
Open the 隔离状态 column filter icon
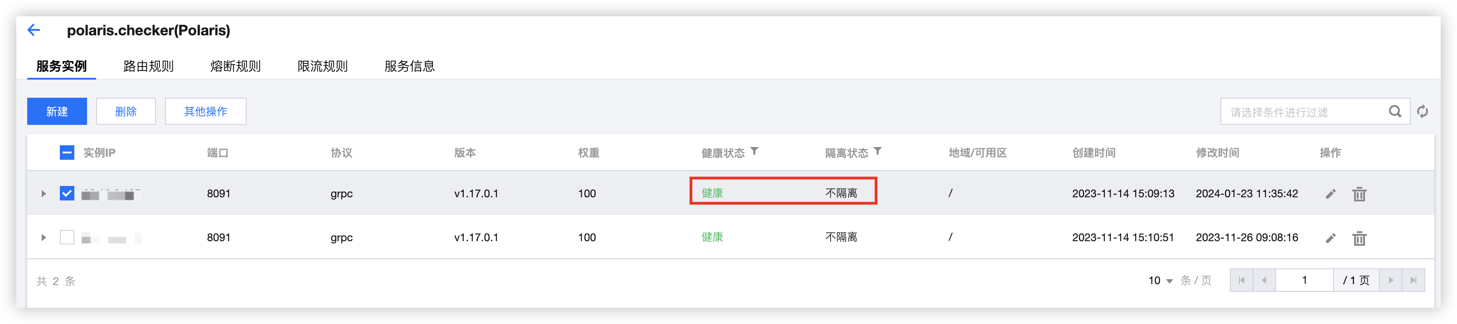coord(877,151)
